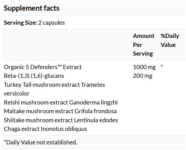Click the "Supplement facts" heading

[32, 8]
